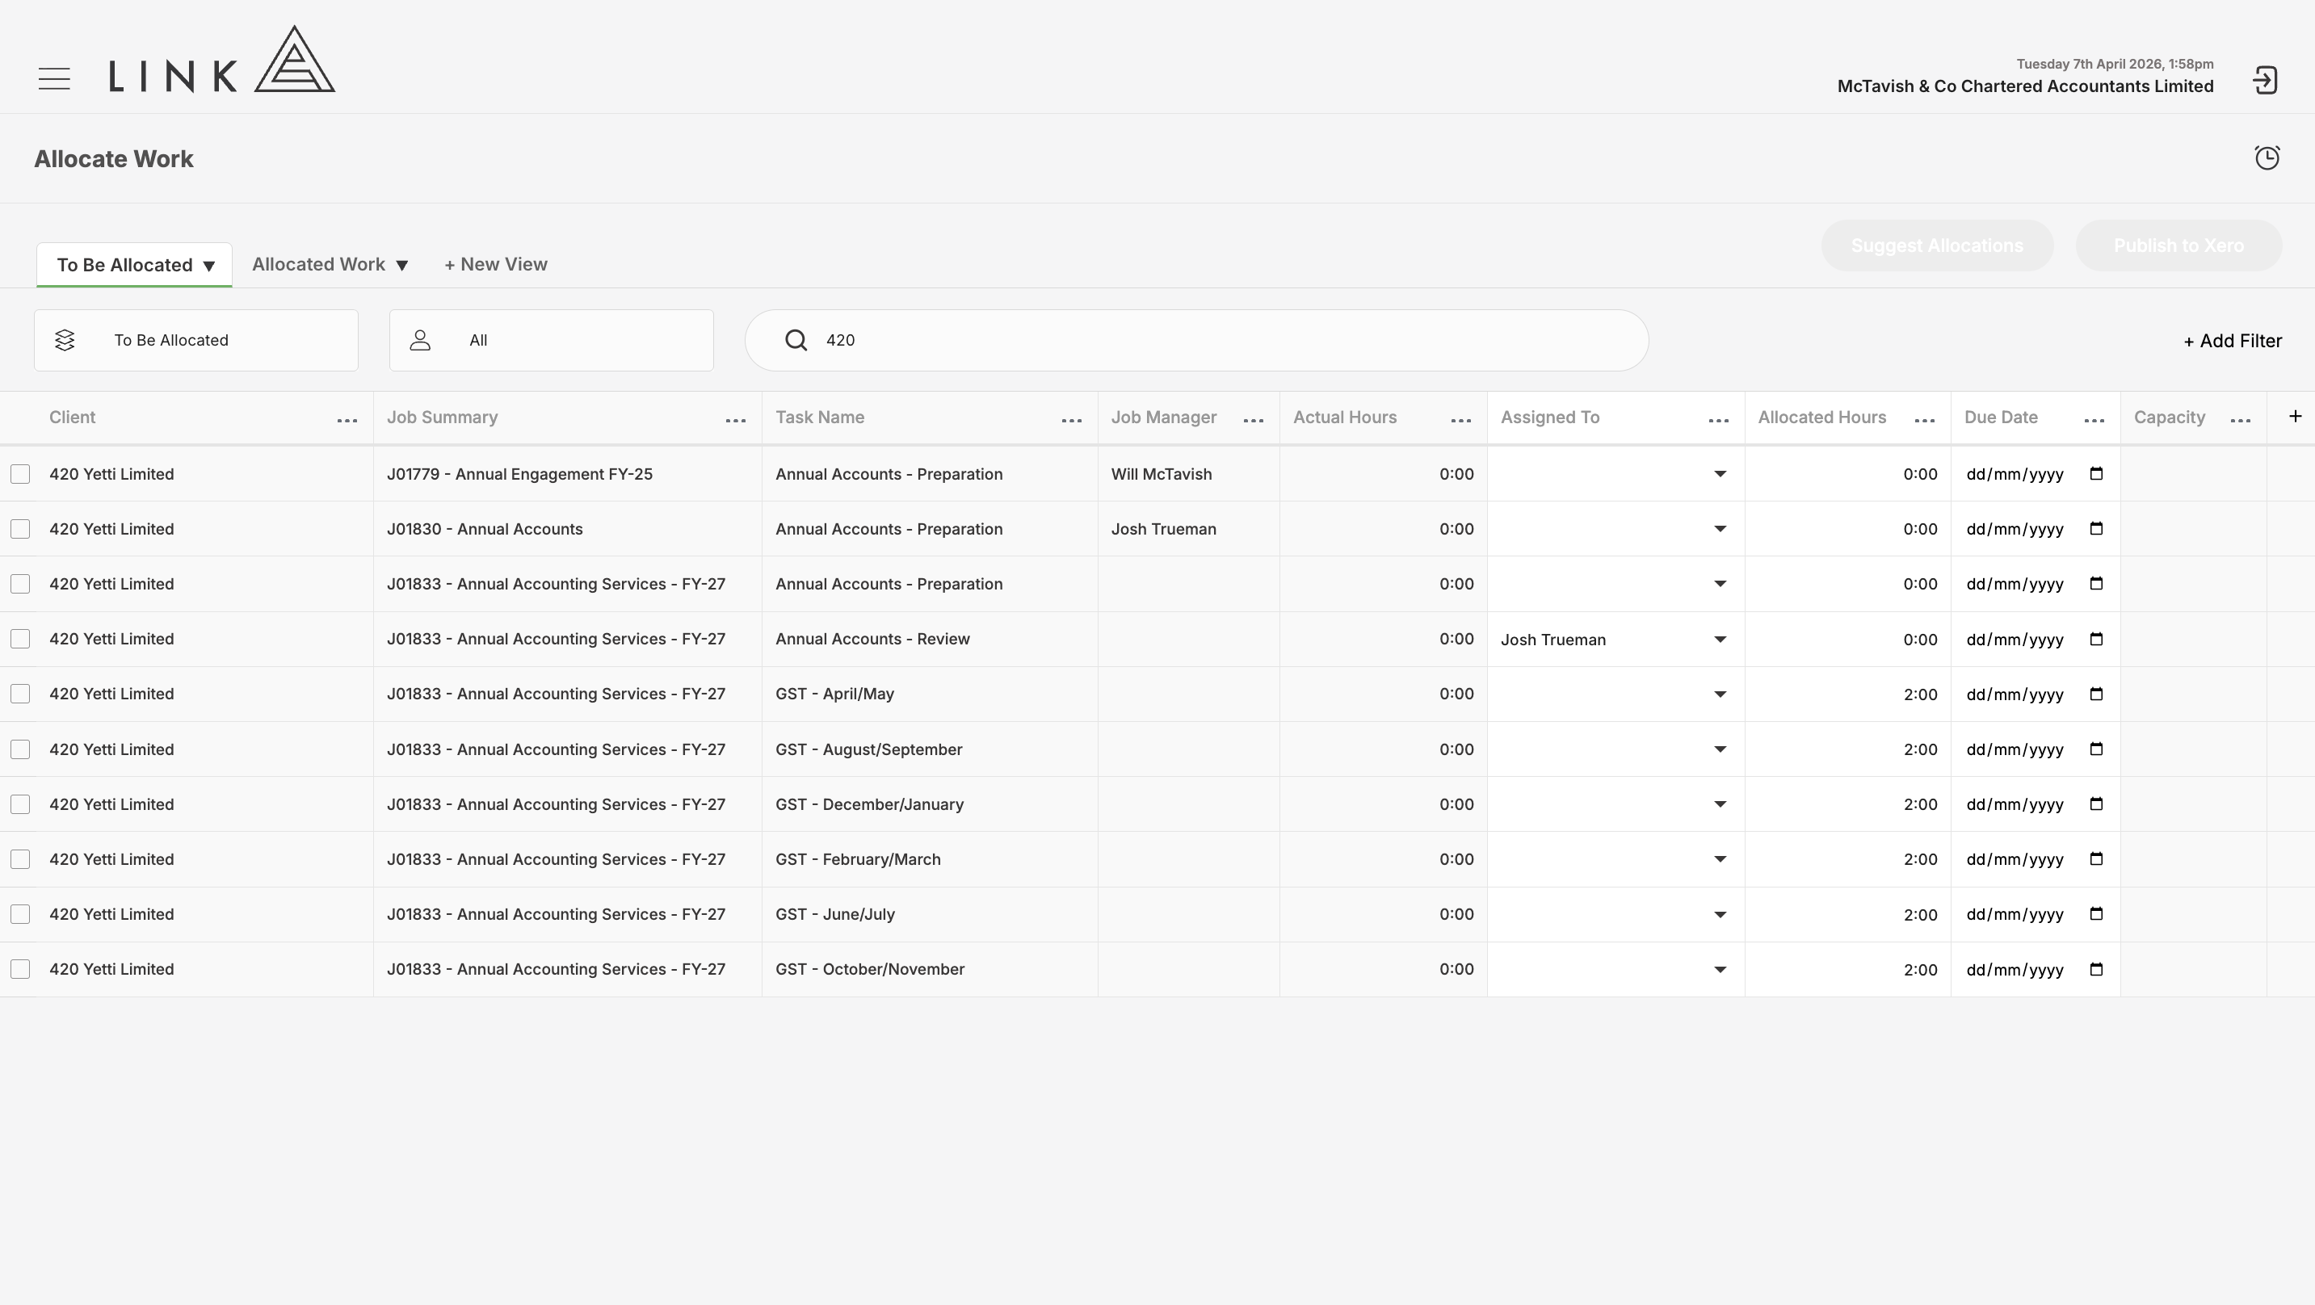The image size is (2315, 1305).
Task: Open the To Be Allocated status filter
Action: [x=196, y=341]
